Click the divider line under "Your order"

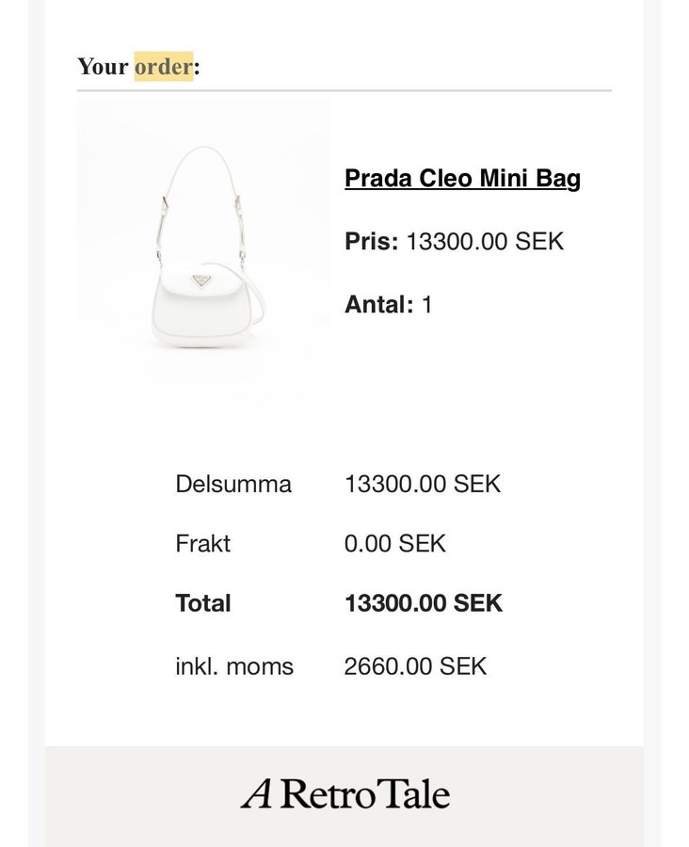pos(344,90)
